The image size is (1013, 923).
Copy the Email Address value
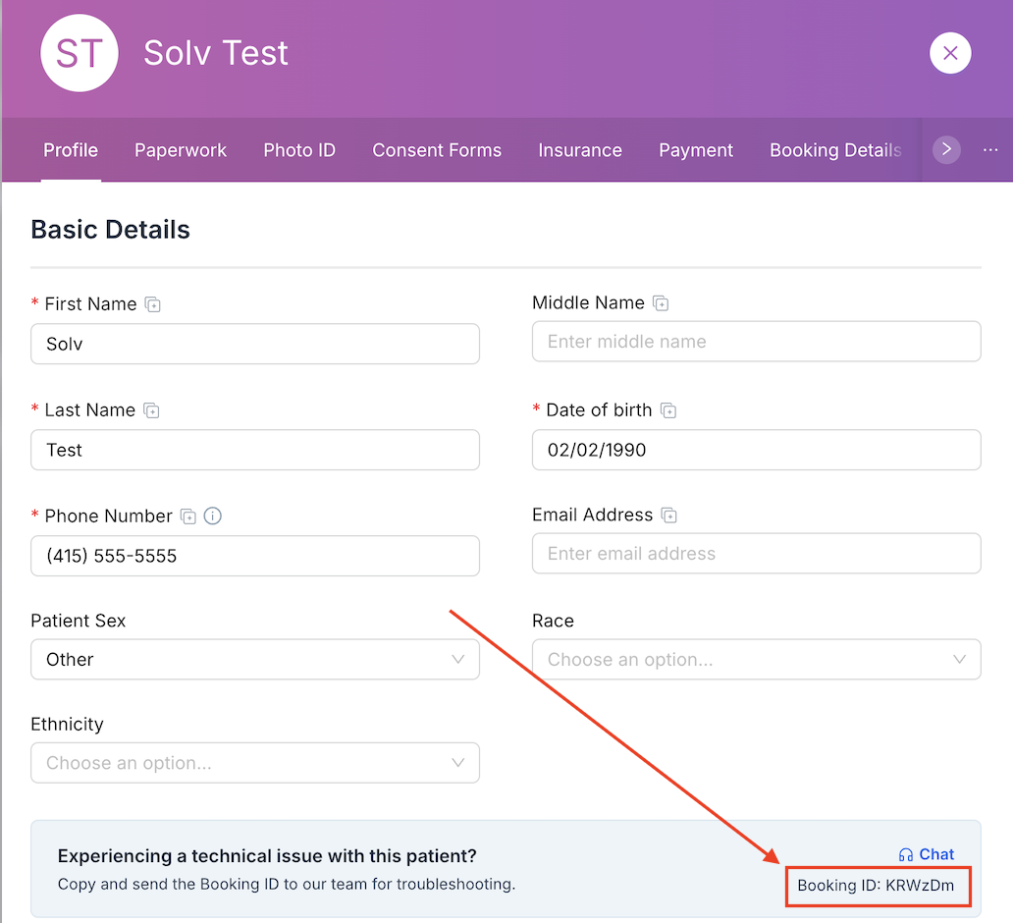coord(668,516)
